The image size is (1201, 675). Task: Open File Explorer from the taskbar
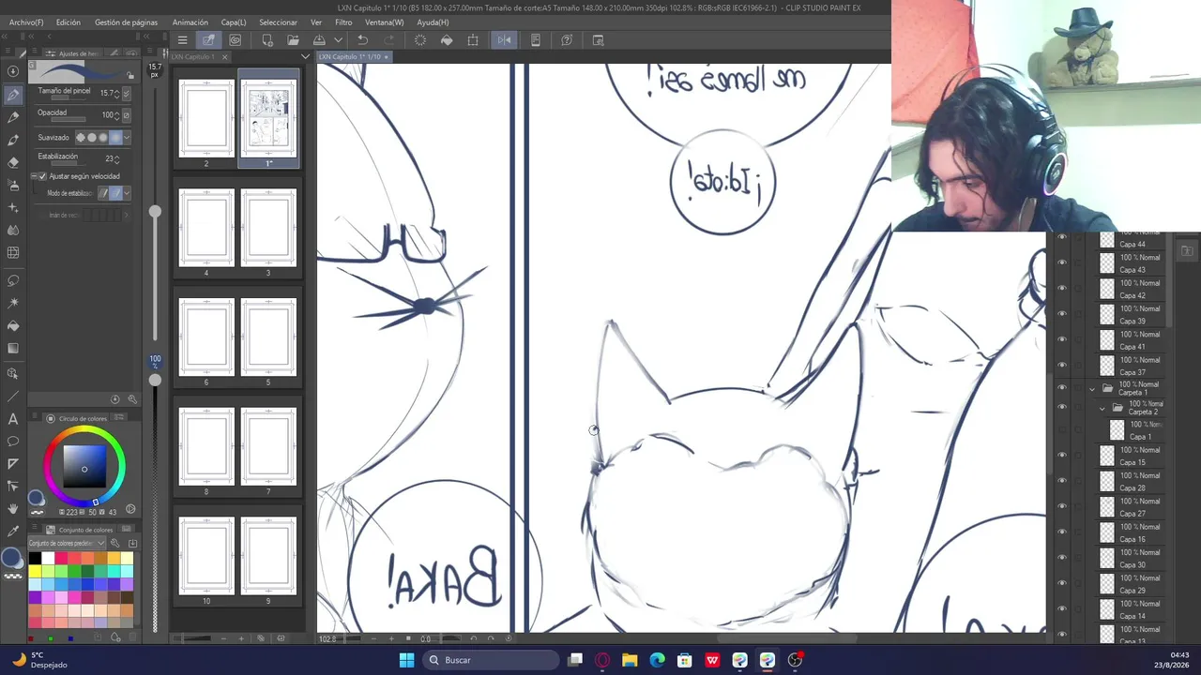630,660
